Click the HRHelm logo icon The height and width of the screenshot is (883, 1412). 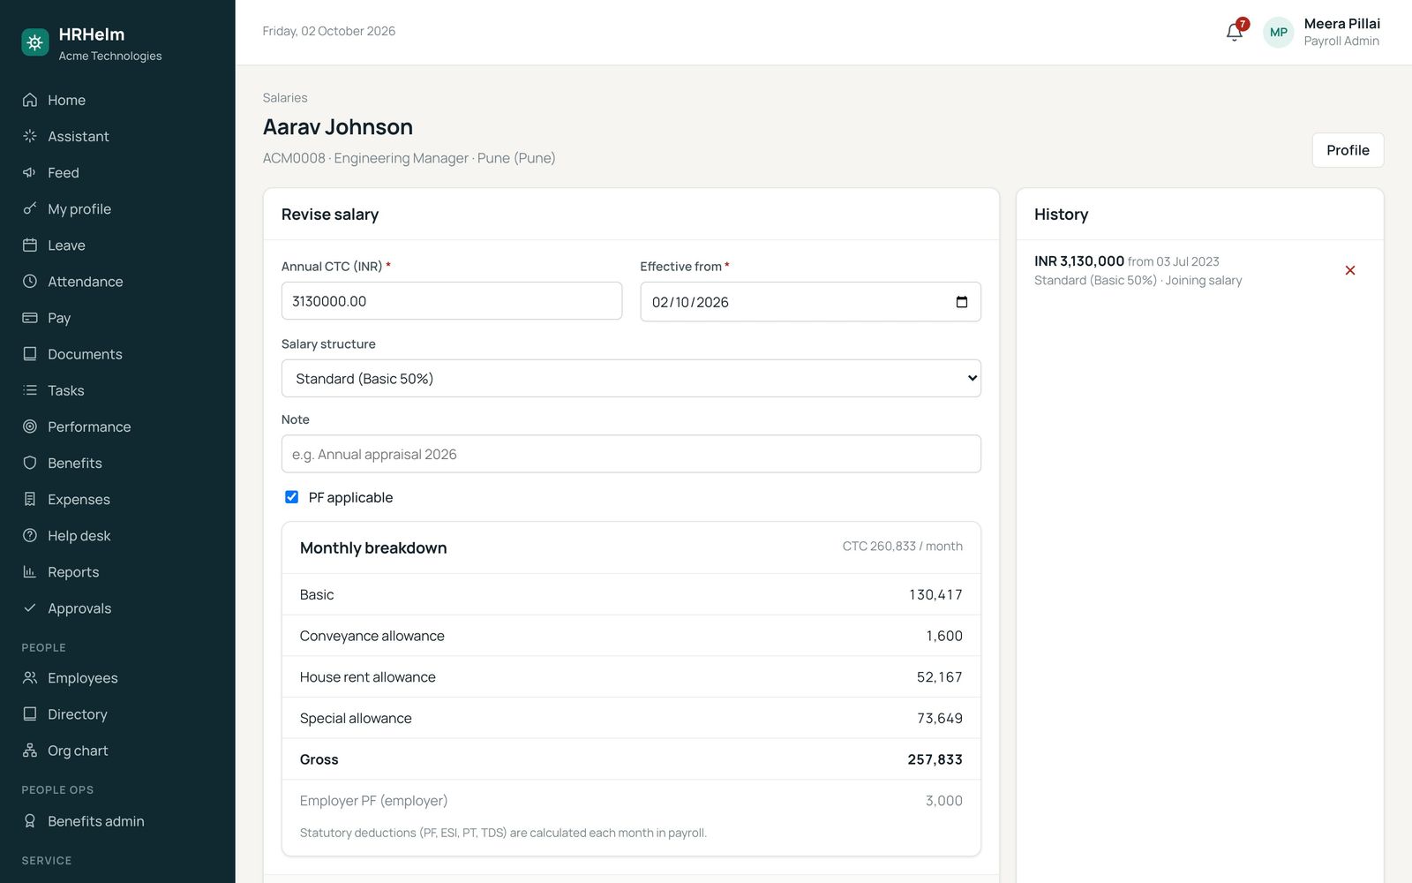[x=35, y=42]
